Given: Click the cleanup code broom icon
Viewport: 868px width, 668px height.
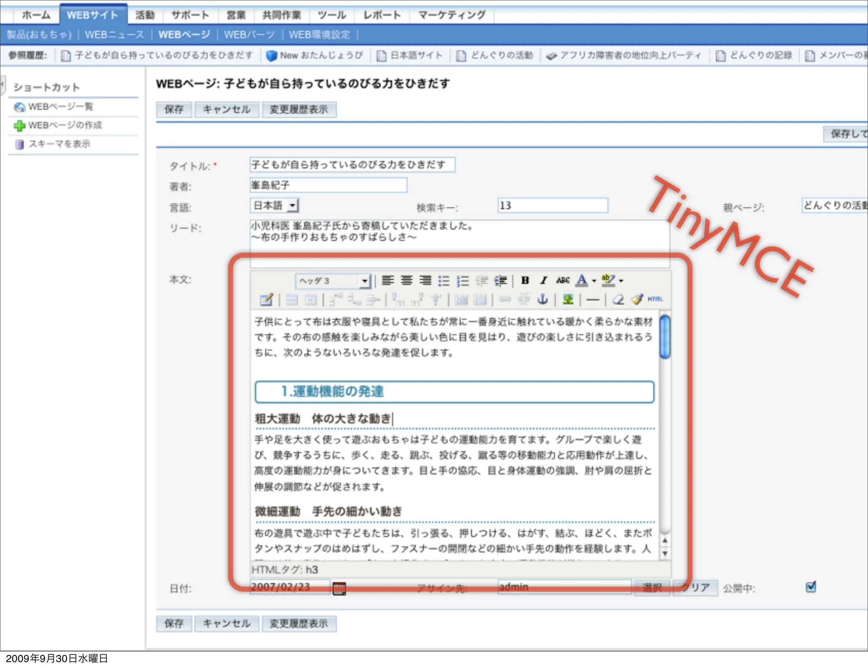Looking at the screenshot, I should [x=637, y=300].
